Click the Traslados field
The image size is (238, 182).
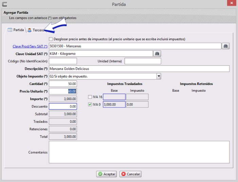[63, 122]
